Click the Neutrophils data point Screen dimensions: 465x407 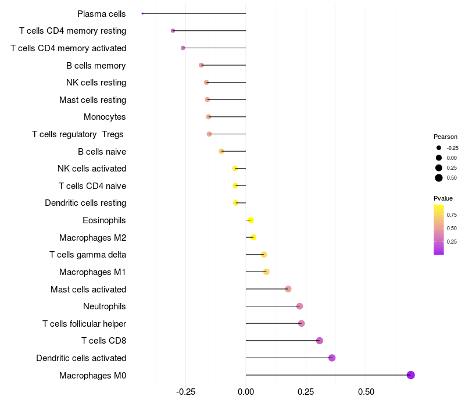(299, 306)
